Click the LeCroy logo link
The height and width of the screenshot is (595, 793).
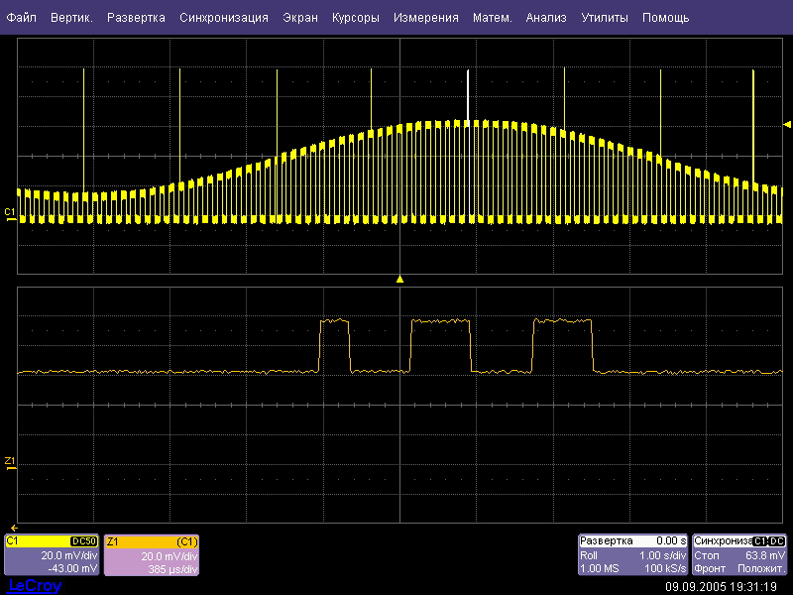tap(35, 586)
